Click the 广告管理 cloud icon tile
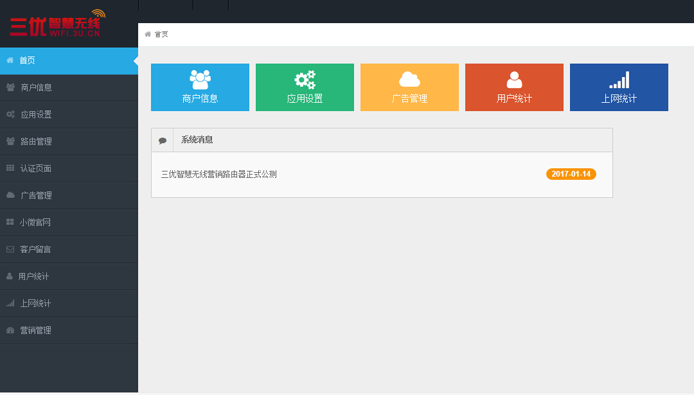Image resolution: width=694 pixels, height=395 pixels. (409, 87)
